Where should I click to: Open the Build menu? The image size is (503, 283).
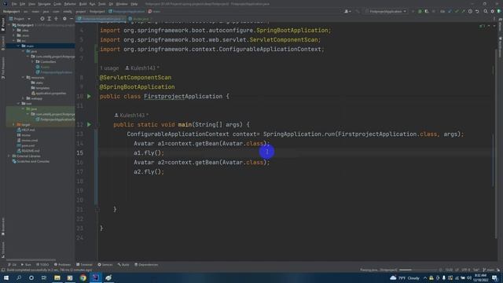click(x=83, y=4)
